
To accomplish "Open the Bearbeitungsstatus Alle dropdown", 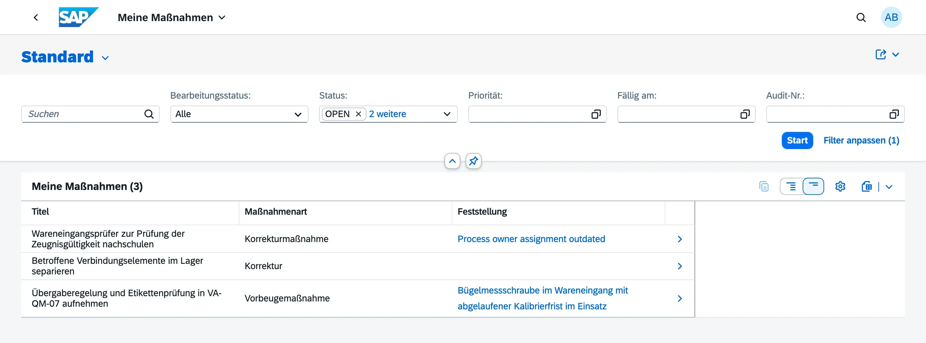I will (239, 114).
